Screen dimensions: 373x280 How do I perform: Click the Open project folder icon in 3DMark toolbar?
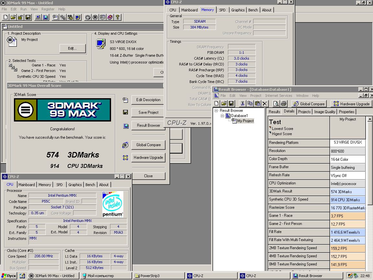click(x=13, y=17)
